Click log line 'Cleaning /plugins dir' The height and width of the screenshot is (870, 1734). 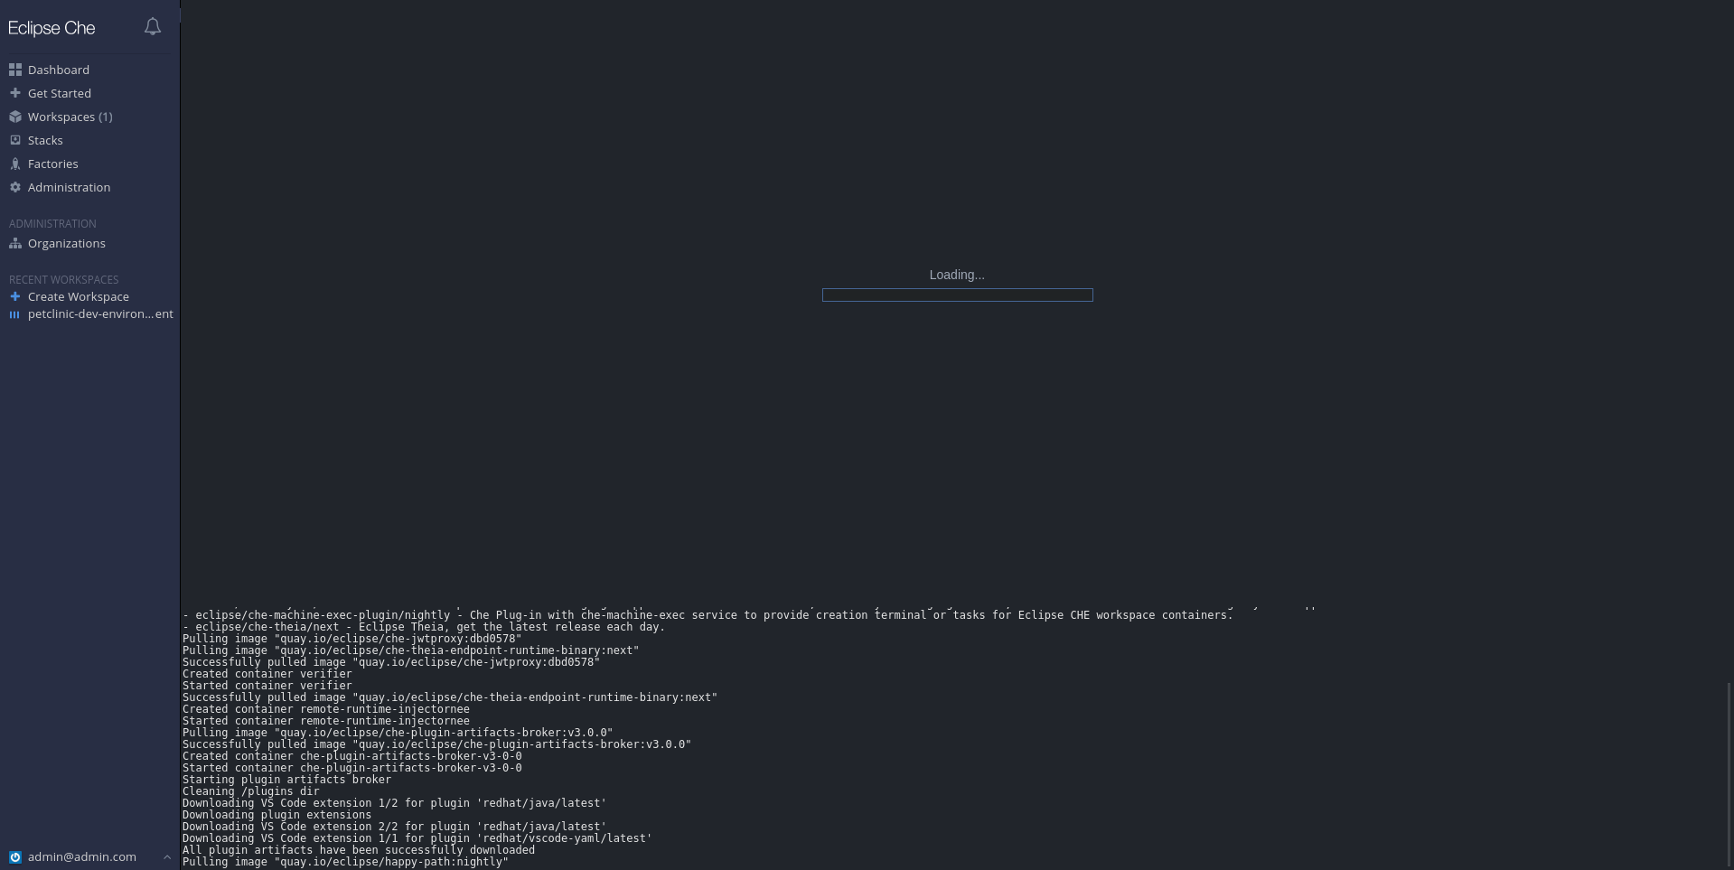point(250,791)
